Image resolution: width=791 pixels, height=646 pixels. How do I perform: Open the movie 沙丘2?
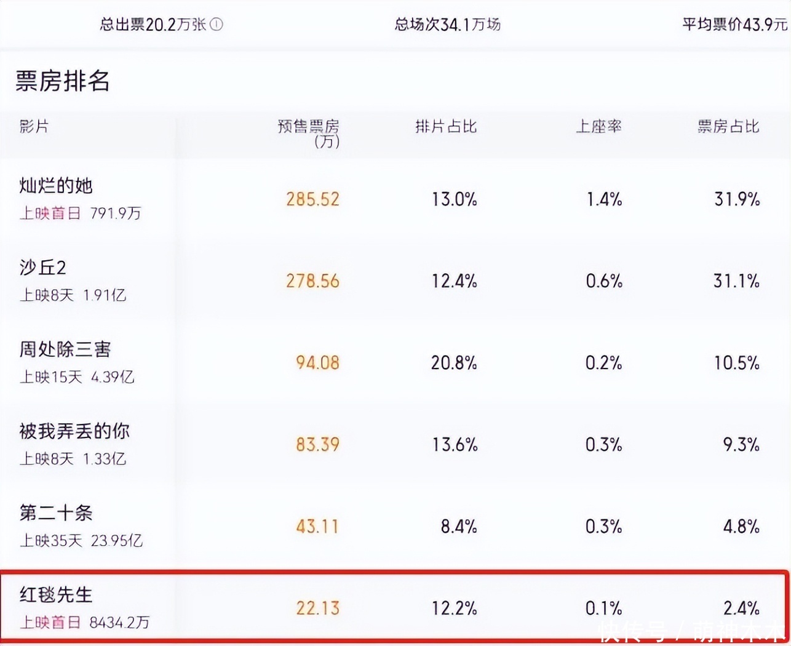tap(42, 268)
